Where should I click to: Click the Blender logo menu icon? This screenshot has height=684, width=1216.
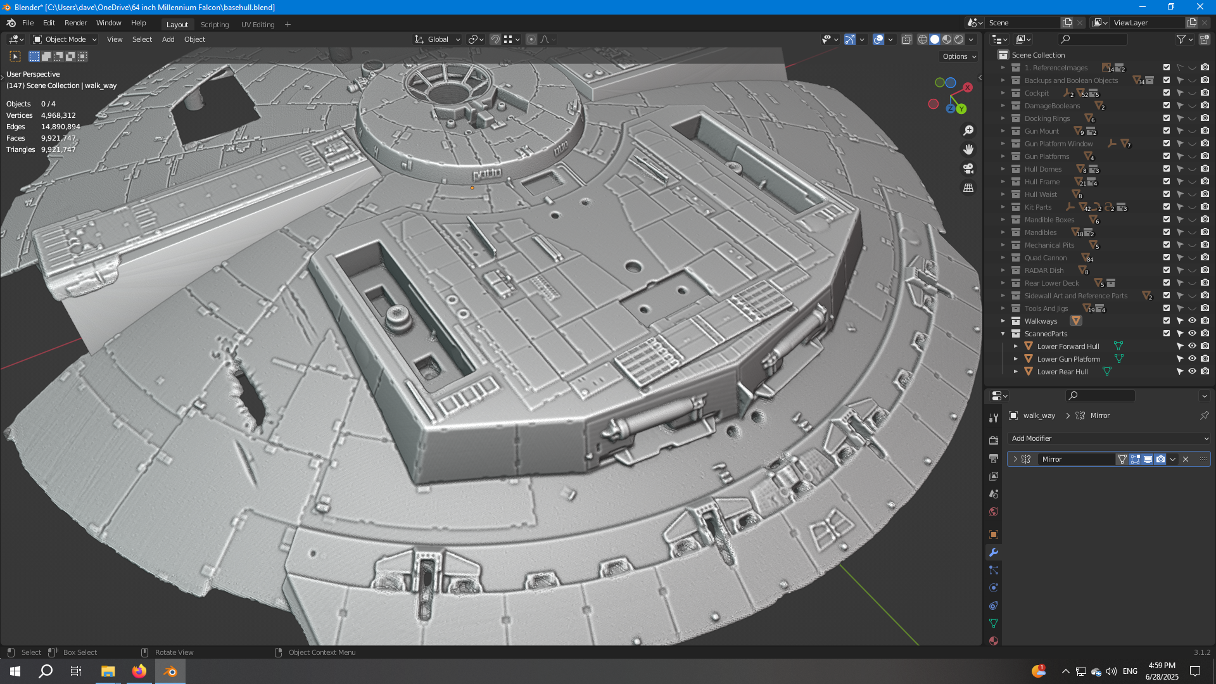tap(11, 23)
